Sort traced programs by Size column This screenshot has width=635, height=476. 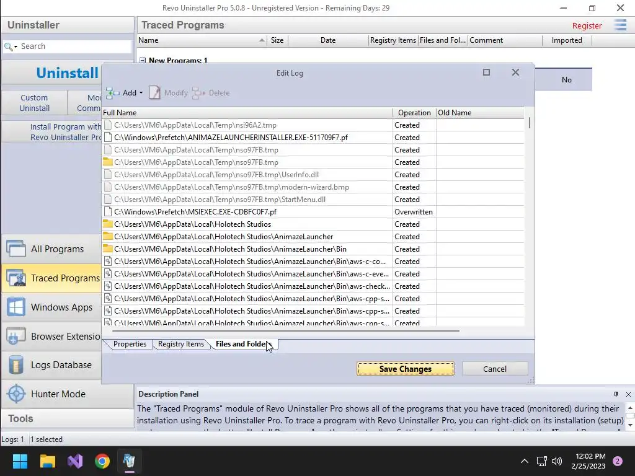[x=277, y=40]
